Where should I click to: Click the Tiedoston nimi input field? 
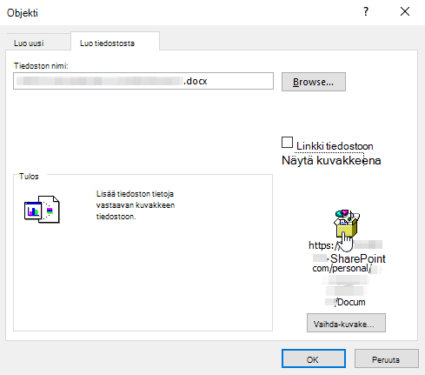click(x=143, y=81)
